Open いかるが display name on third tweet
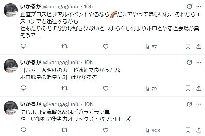Viewport: 205px width, 136px height. 31,104
